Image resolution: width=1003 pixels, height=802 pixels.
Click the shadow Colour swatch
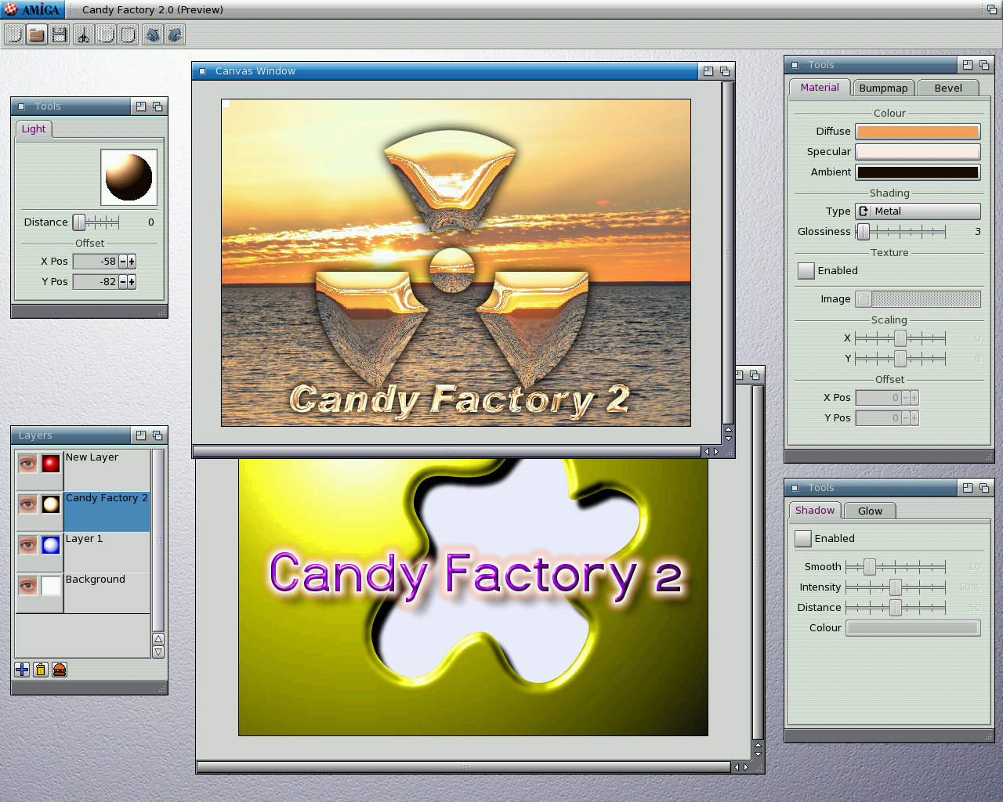913,628
